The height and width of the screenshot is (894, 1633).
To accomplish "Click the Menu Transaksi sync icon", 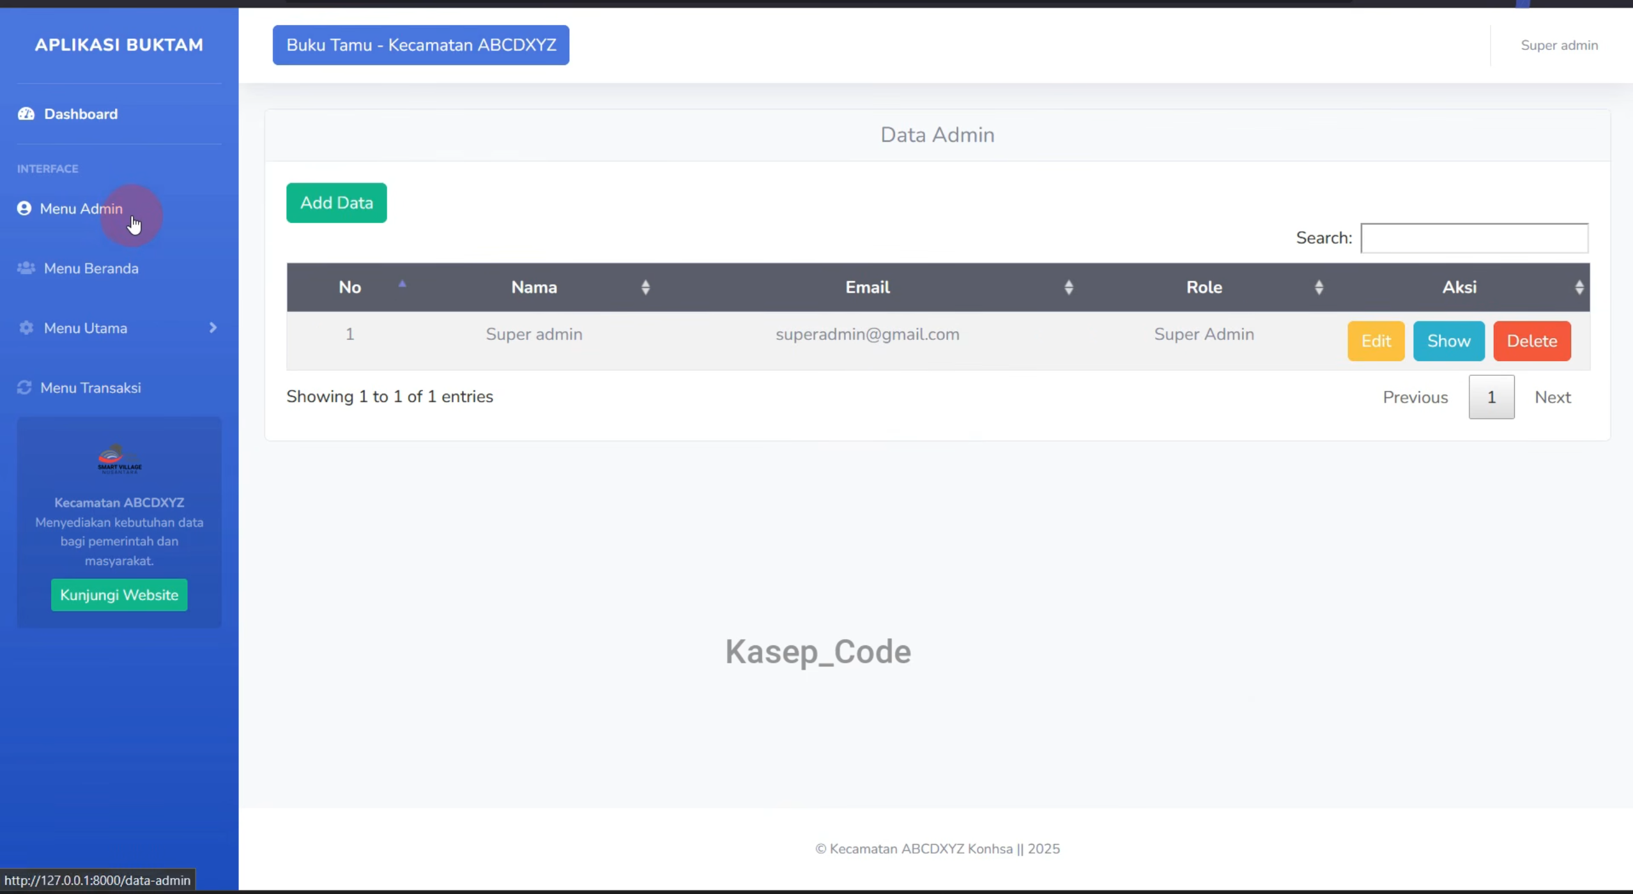I will [x=24, y=387].
